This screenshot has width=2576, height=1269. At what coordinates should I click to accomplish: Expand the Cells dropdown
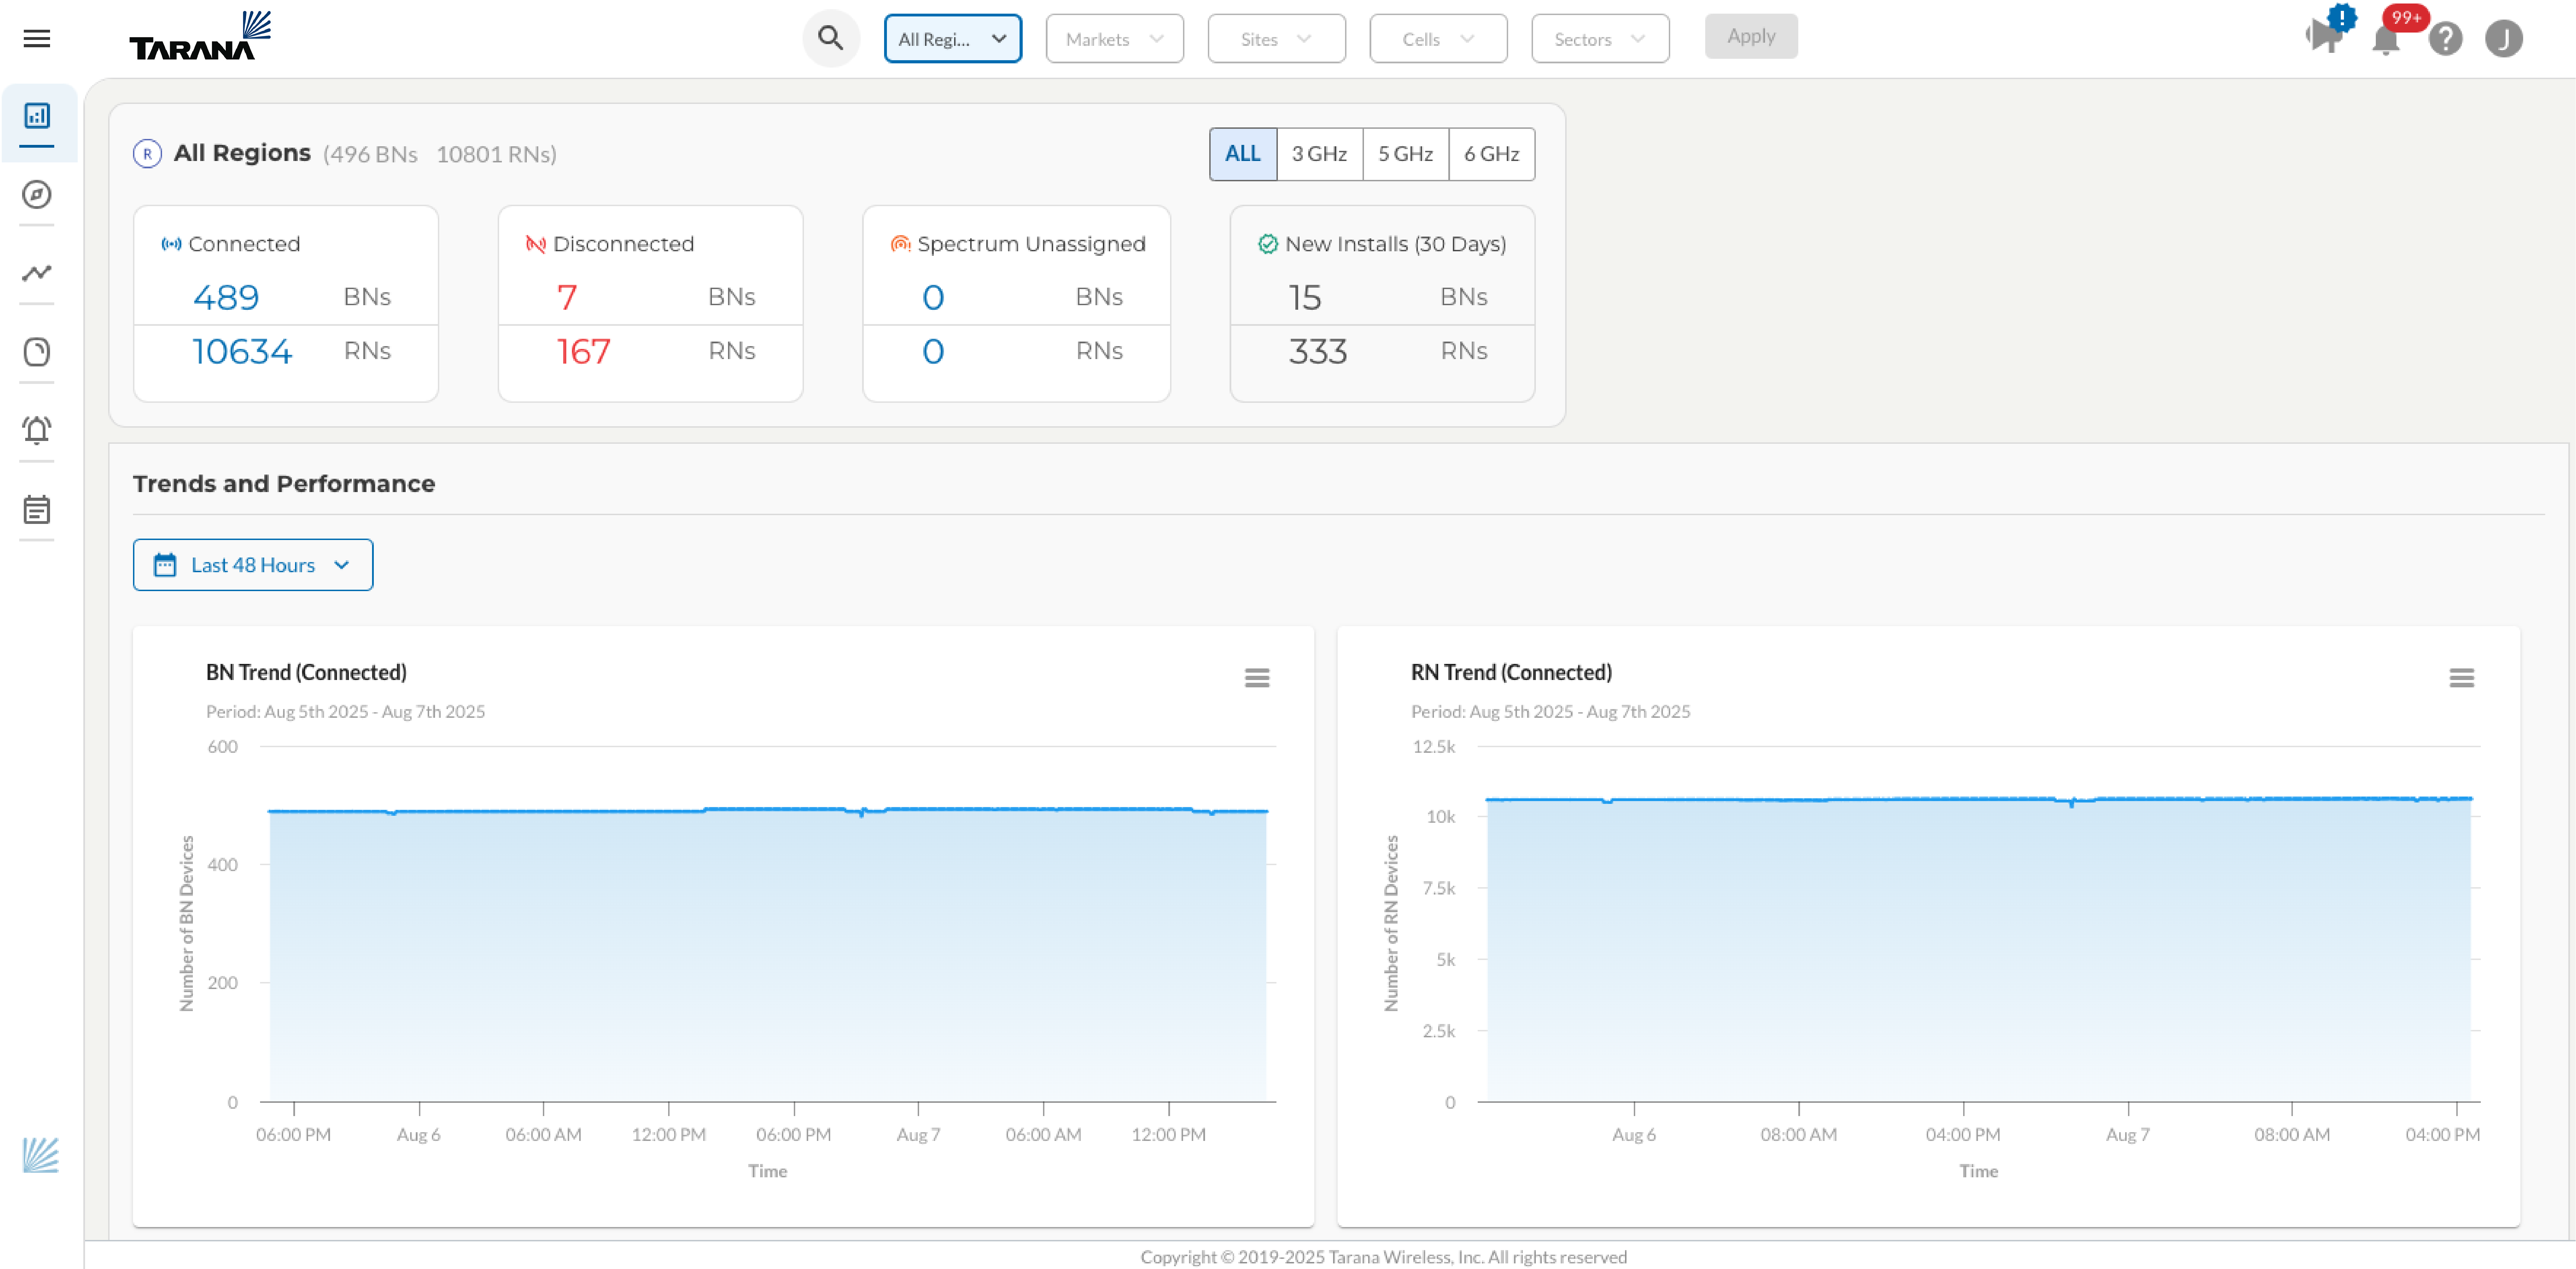pos(1438,39)
